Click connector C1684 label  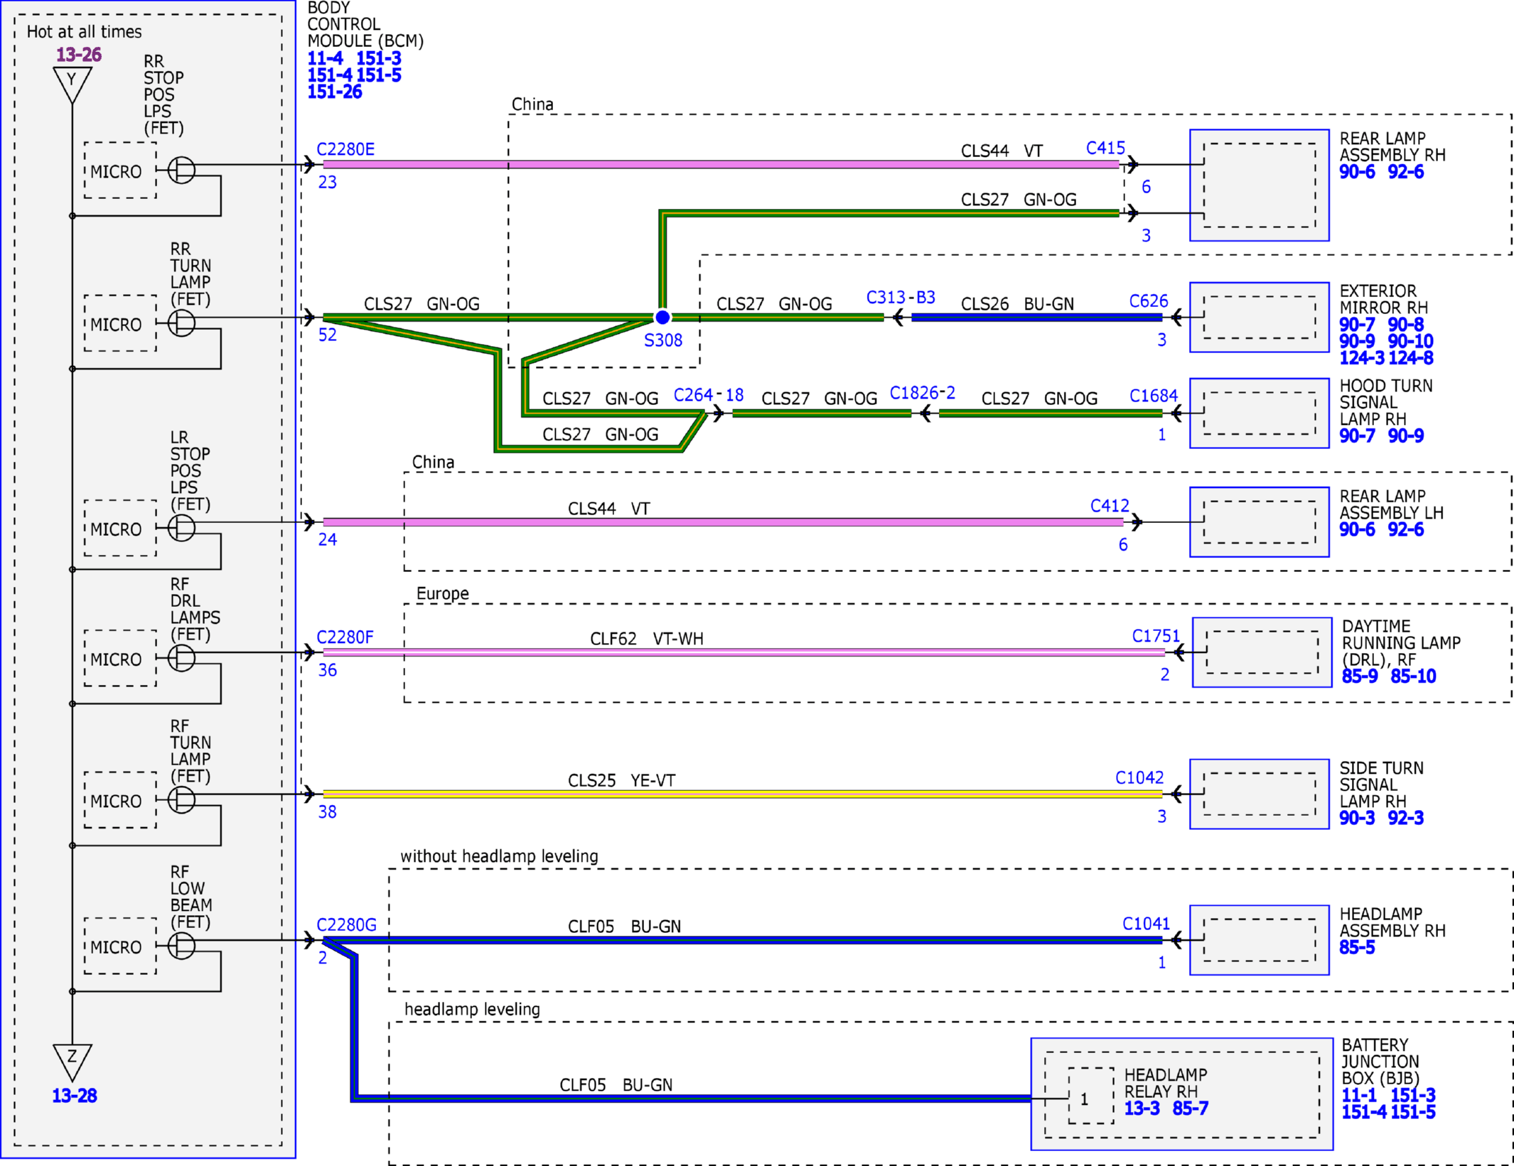pos(1154,396)
